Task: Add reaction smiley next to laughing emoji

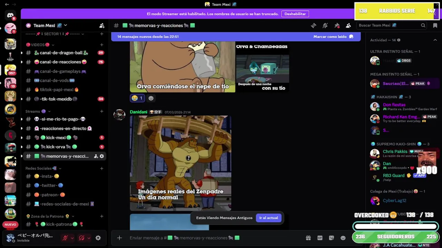Action: (x=151, y=98)
